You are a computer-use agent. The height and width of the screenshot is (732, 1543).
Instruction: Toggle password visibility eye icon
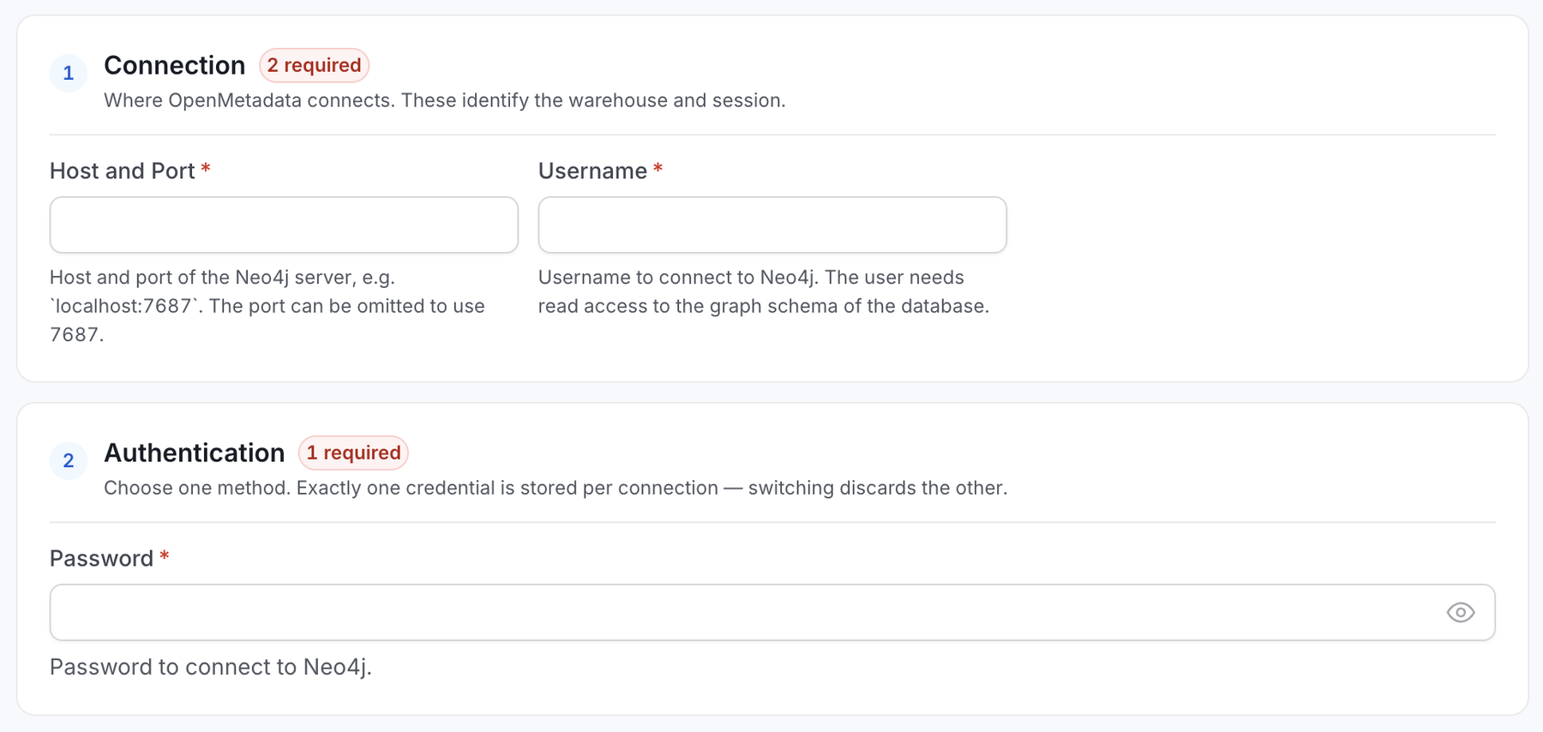coord(1460,612)
